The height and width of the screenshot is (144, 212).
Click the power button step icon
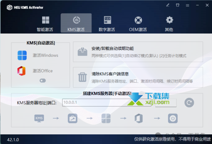point(173,118)
